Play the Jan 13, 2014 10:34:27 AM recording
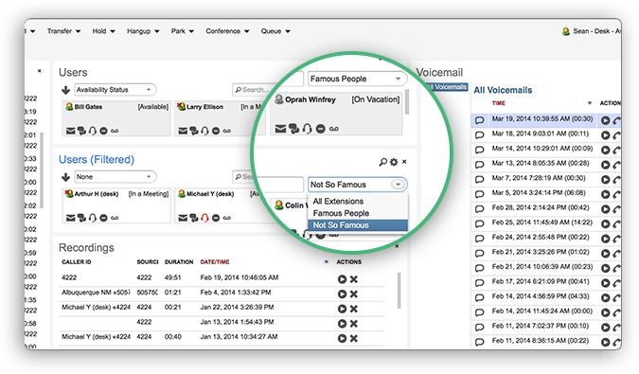This screenshot has width=639, height=374. (x=342, y=338)
